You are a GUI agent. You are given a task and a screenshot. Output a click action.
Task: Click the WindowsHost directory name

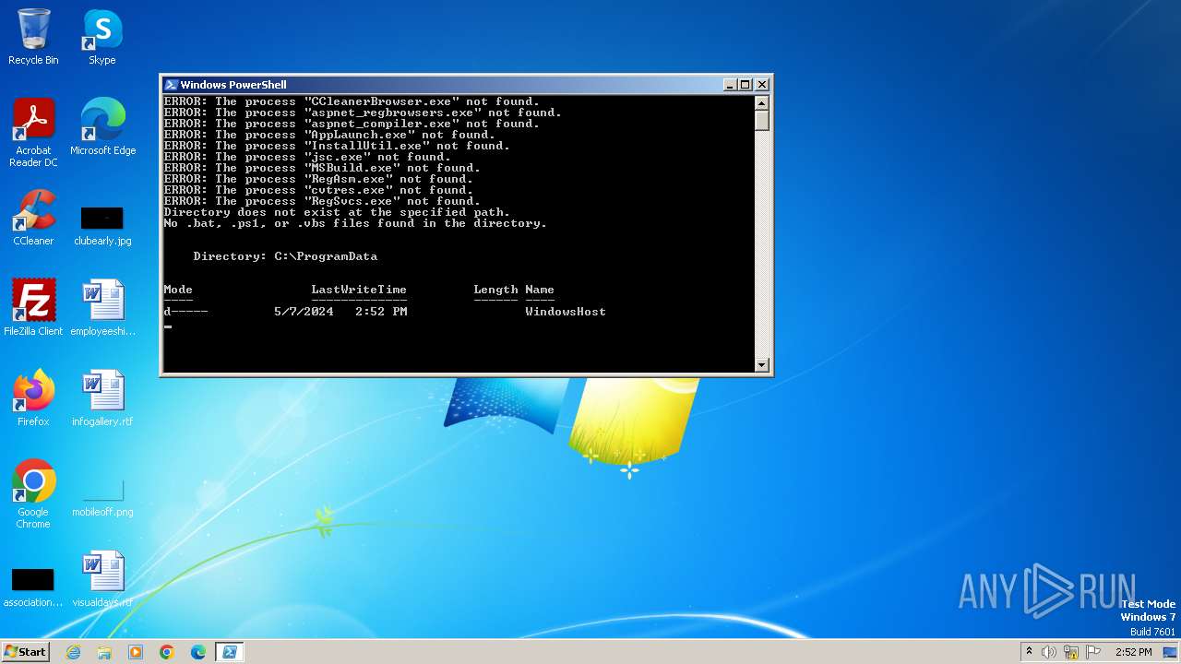pos(566,312)
